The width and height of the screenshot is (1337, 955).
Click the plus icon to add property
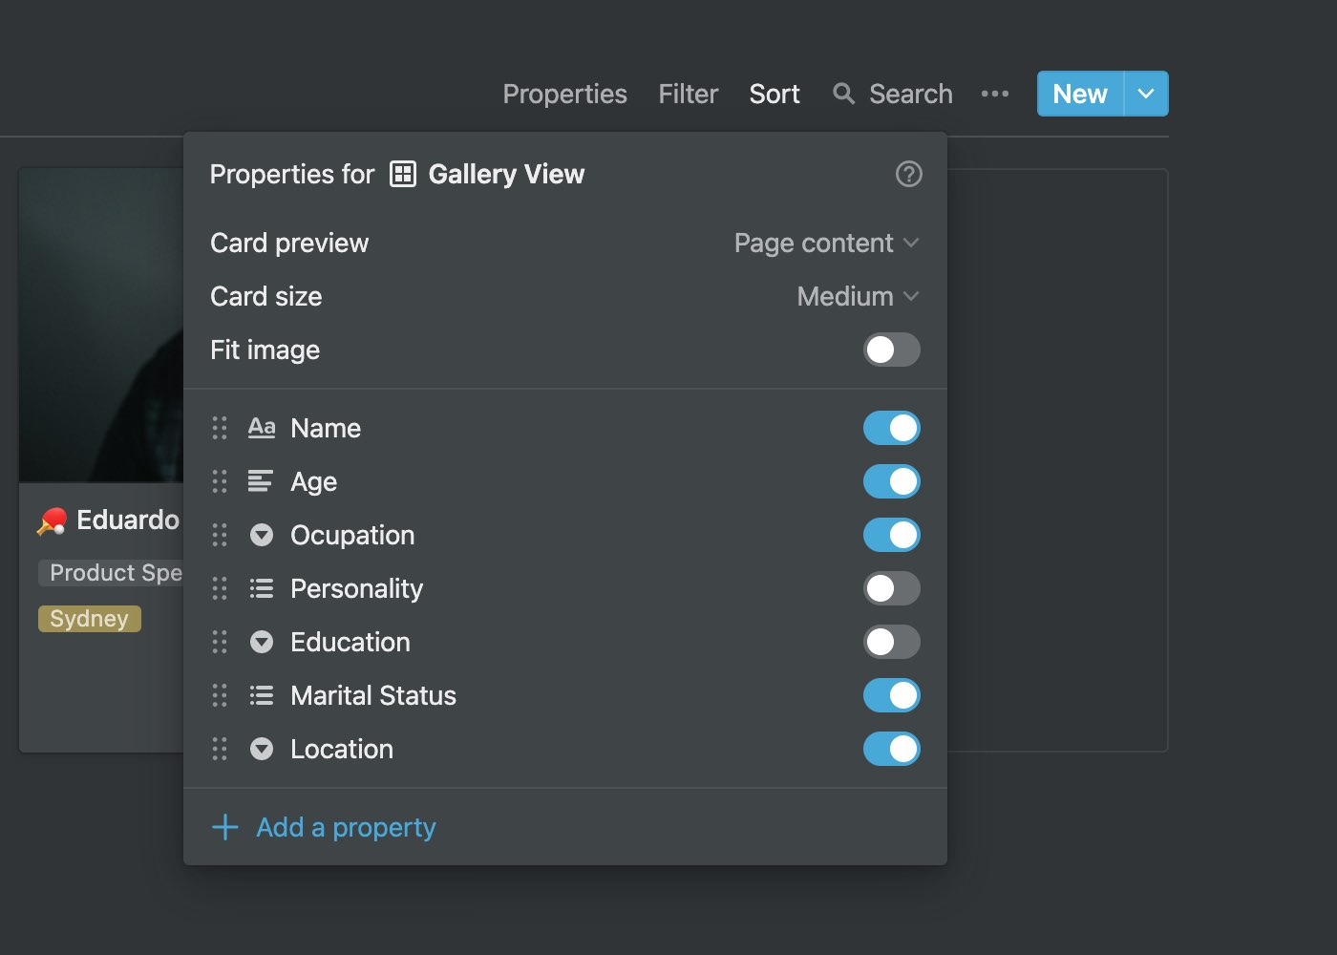click(225, 827)
